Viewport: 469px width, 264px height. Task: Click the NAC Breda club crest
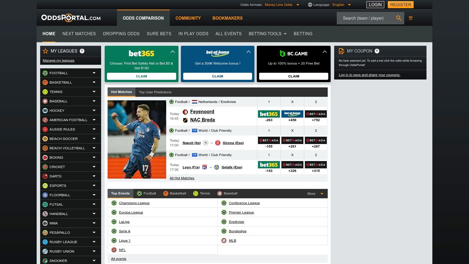pos(185,120)
